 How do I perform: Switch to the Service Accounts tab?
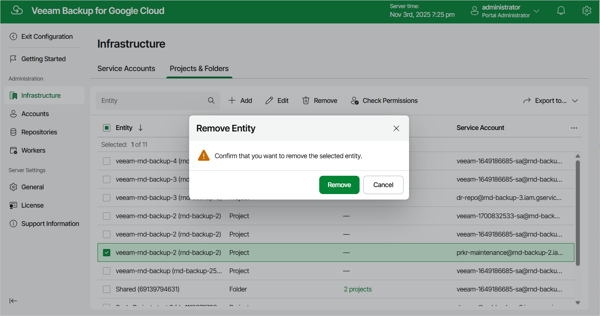tap(126, 68)
